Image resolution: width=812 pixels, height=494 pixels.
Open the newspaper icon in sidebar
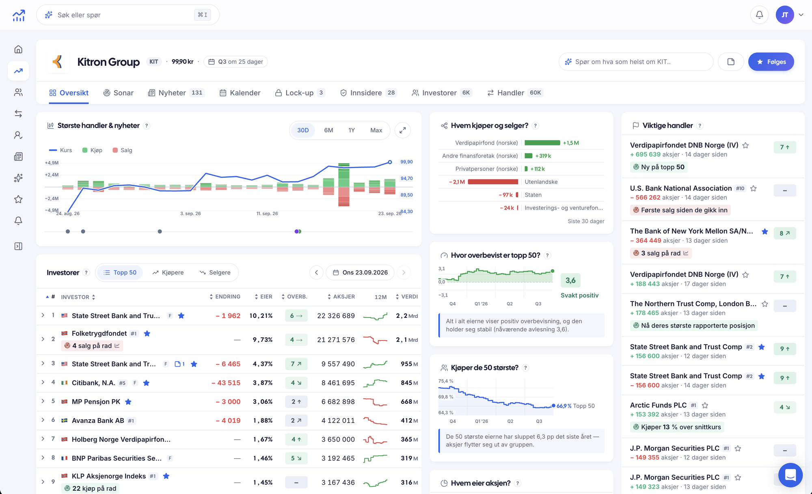18,157
